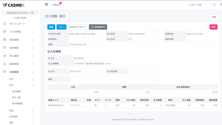222x125 pixels.
Task: Click the 戻る button
Action: point(214,17)
